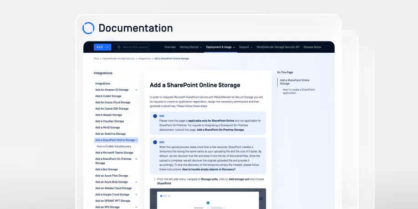The image size is (418, 209).
Task: Click the Search this version field
Action: [132, 47]
